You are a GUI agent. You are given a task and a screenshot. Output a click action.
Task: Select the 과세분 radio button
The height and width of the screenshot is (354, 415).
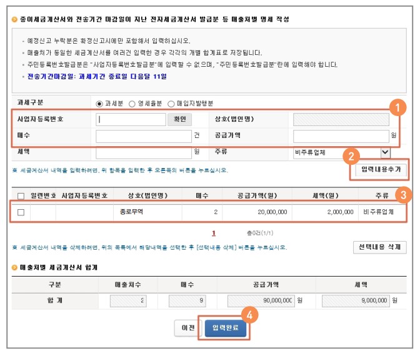99,104
